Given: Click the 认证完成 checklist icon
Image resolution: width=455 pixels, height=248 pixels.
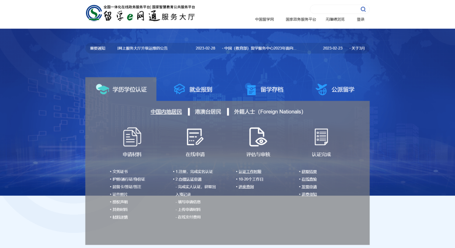Looking at the screenshot, I should pyautogui.click(x=321, y=137).
